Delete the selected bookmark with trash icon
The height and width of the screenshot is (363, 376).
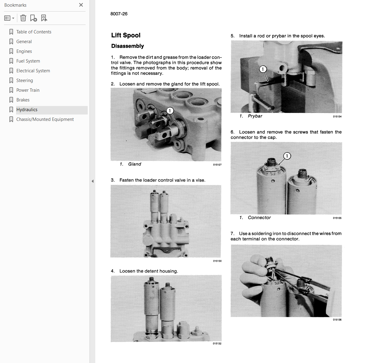click(x=23, y=18)
